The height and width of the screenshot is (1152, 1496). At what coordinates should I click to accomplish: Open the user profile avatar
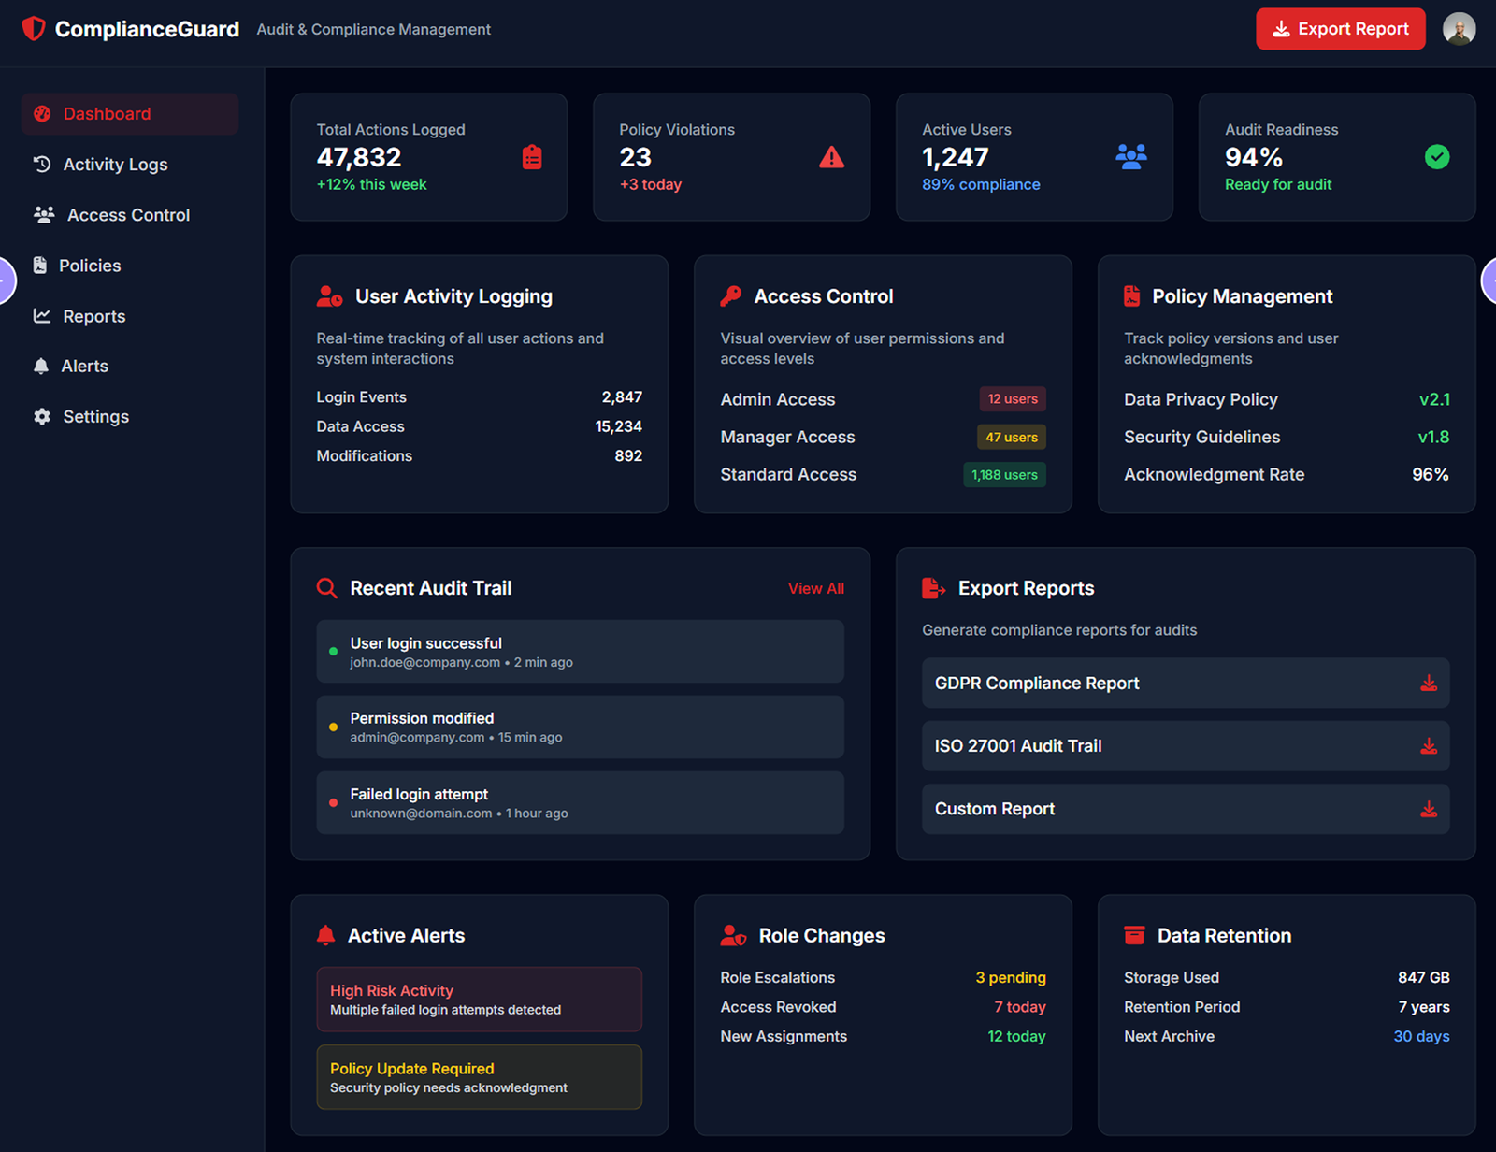(x=1459, y=29)
